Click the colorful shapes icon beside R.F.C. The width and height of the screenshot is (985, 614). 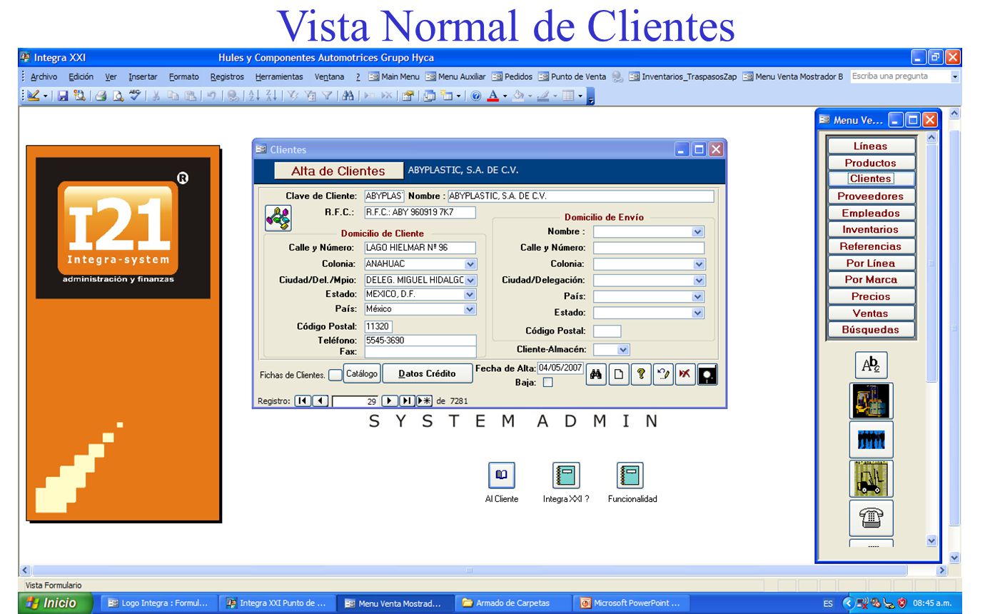pyautogui.click(x=278, y=217)
